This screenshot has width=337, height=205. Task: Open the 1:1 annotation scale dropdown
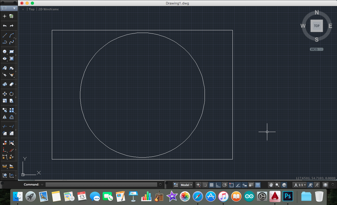click(x=300, y=185)
